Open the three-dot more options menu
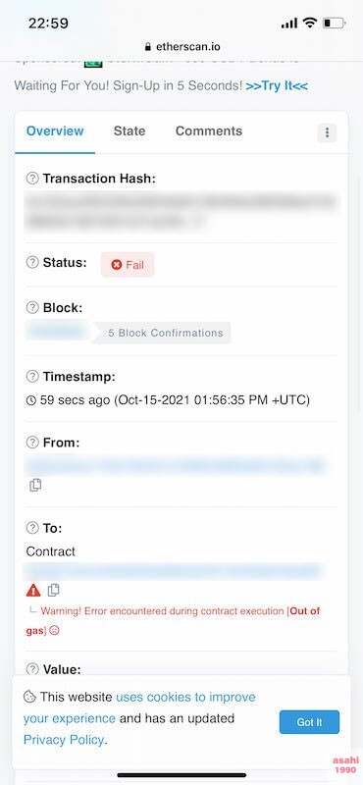This screenshot has width=363, height=785. [327, 132]
